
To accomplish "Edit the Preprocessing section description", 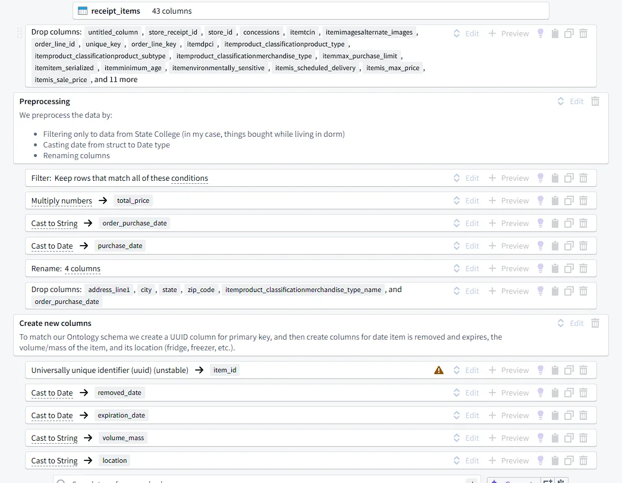I will [576, 101].
